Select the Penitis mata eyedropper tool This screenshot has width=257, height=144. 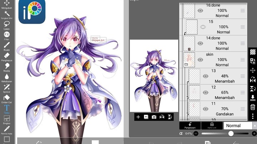click(6, 130)
